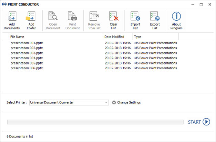Viewport: 216px width, 142px height.
Task: Click the date cell of presentation 004.pptx
Action: click(x=118, y=58)
